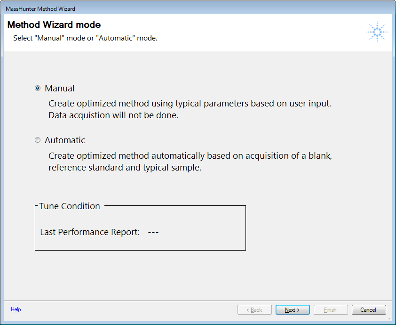
Task: Click 'Data acquistion will not be done.' text
Action: pyautogui.click(x=113, y=115)
